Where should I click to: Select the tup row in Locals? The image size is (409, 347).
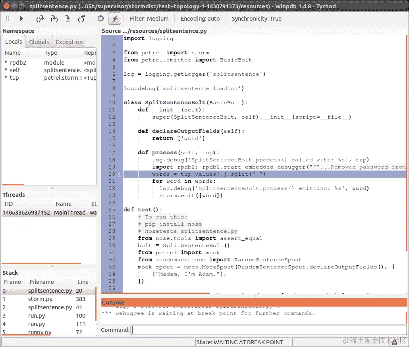pos(49,78)
